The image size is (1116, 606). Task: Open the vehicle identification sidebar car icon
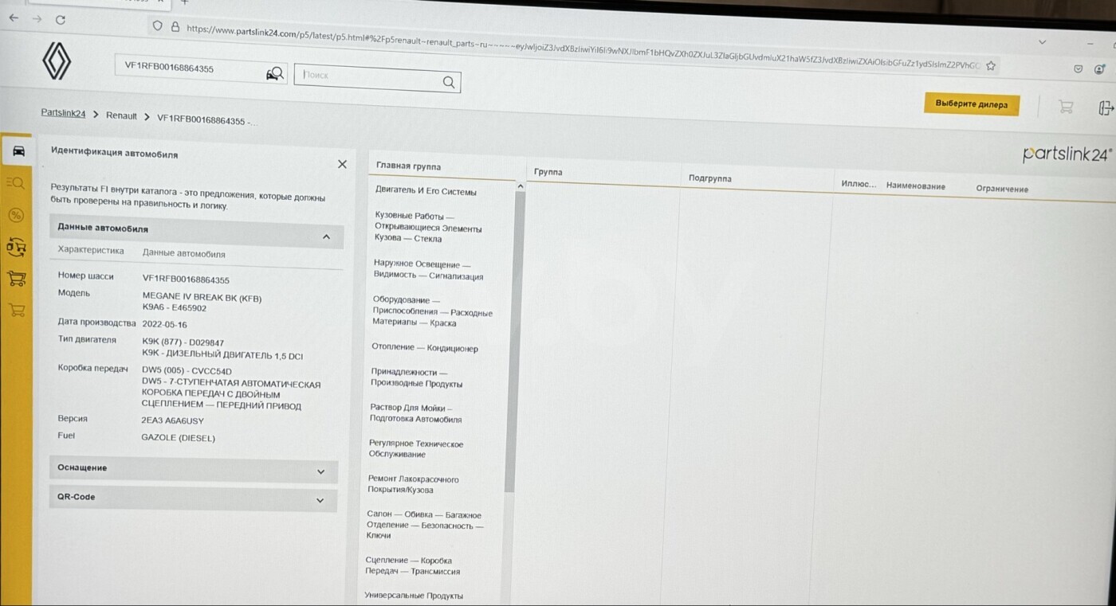tap(18, 151)
